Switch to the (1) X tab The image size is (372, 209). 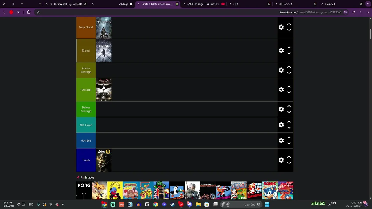pyautogui.click(x=250, y=4)
